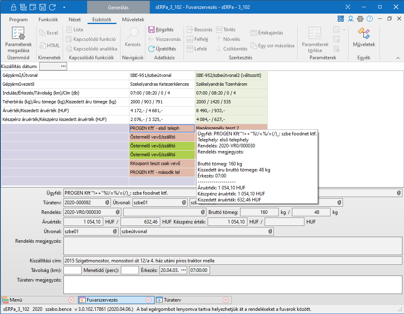Click the user profile icon at top right
The width and height of the screenshot is (404, 314).
[x=351, y=19]
